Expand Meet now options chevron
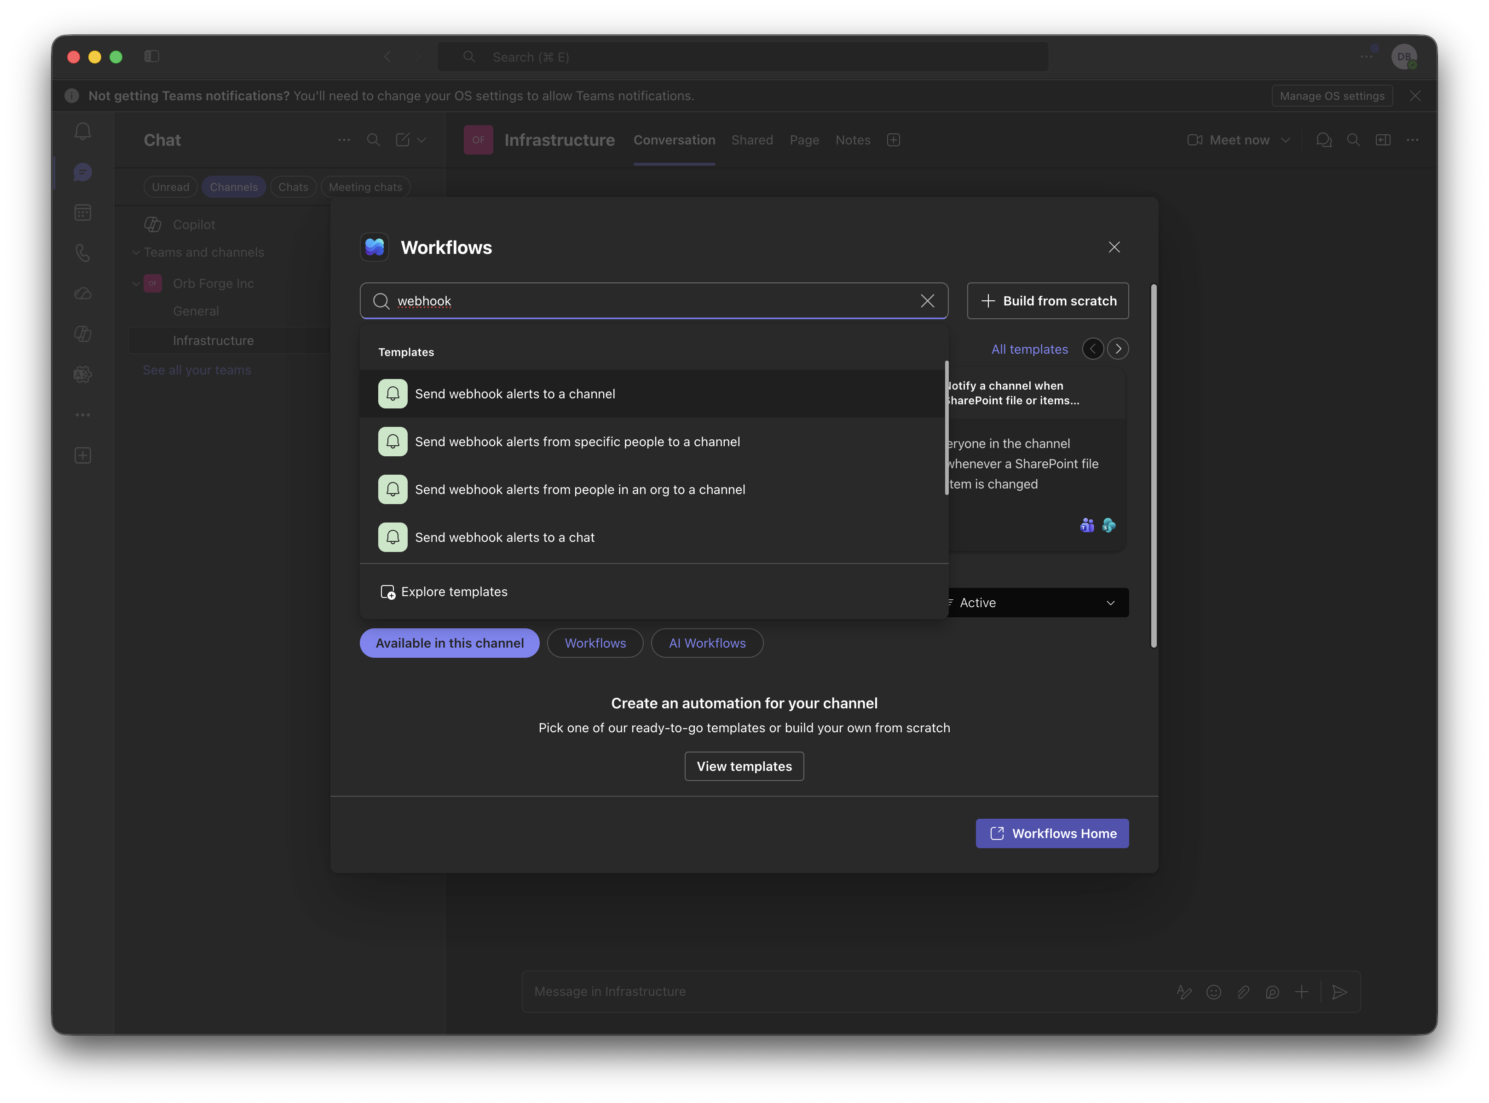The image size is (1489, 1103). coord(1285,140)
